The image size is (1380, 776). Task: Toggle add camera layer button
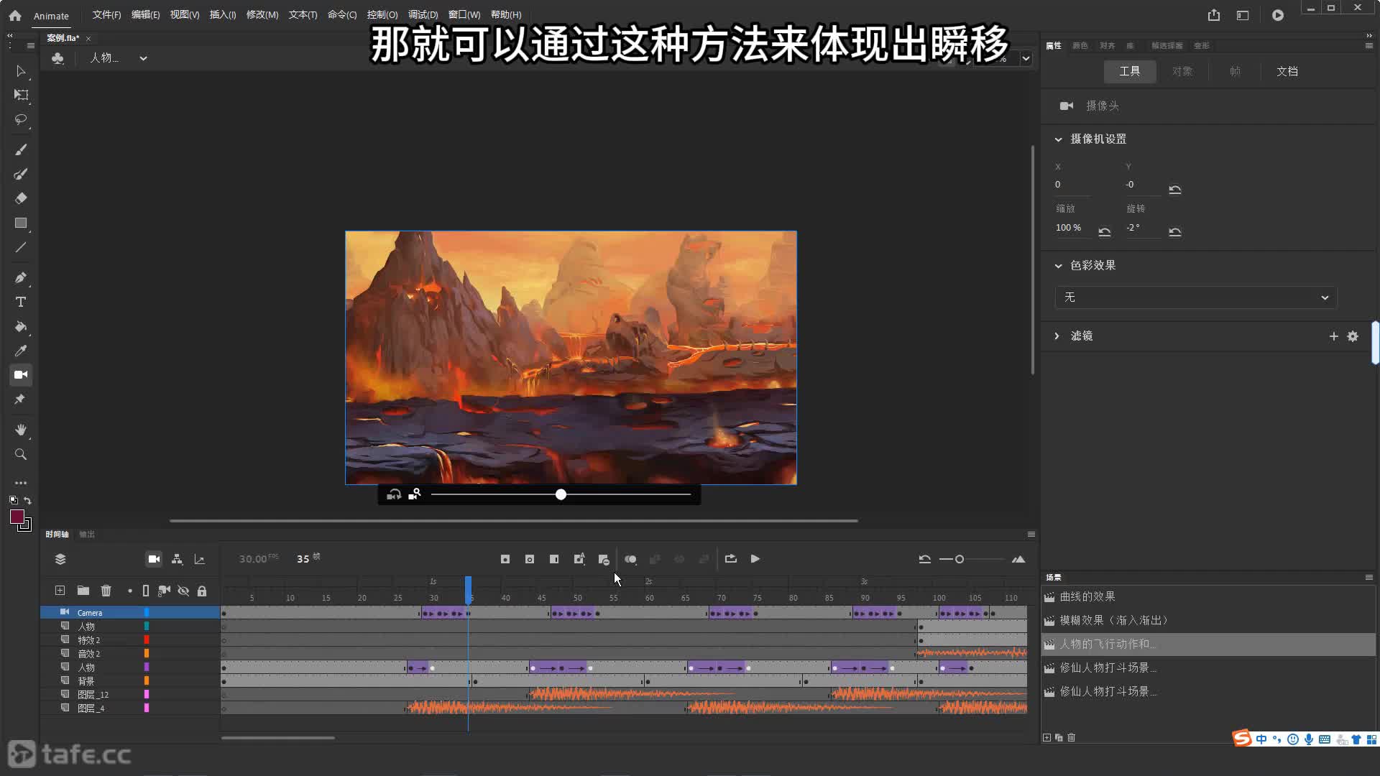click(x=154, y=559)
